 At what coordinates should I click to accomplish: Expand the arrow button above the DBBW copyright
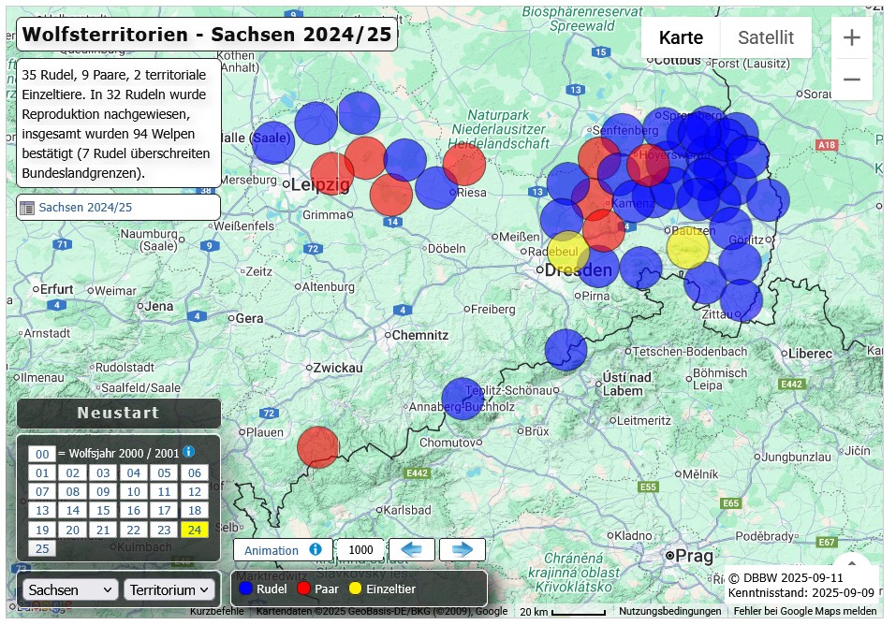[851, 563]
